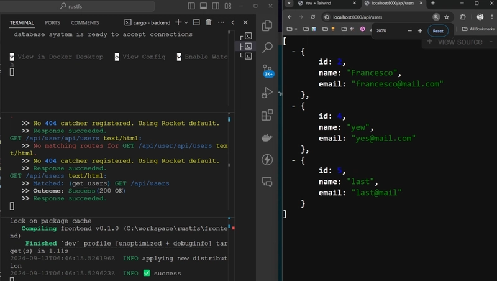This screenshot has height=281, width=497.
Task: View site information icon in address bar
Action: coord(327,17)
